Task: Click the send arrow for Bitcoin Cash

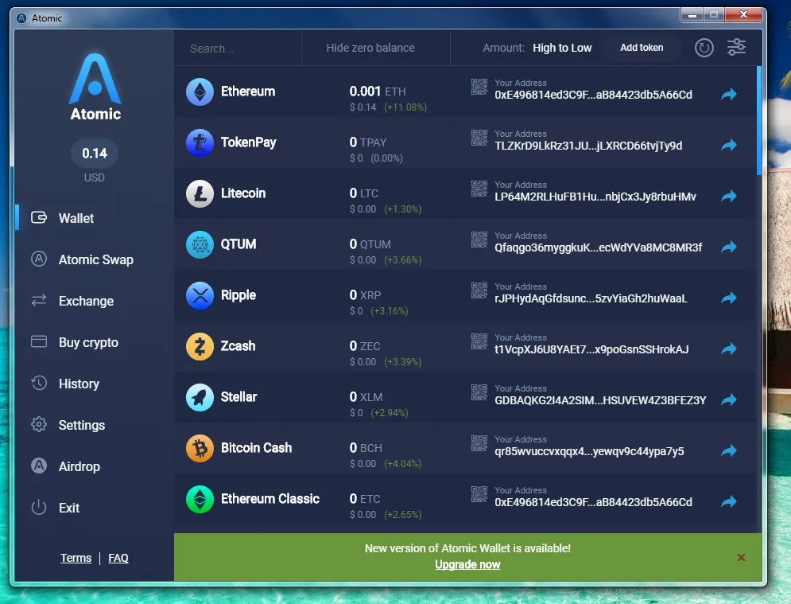Action: pyautogui.click(x=729, y=451)
